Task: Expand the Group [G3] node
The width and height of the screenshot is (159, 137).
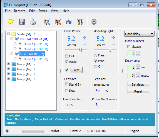Action: pyautogui.click(x=9, y=74)
